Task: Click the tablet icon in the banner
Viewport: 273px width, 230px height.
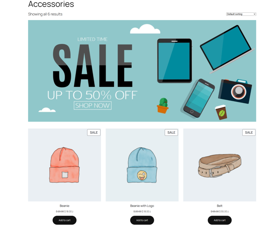Action: (174, 61)
